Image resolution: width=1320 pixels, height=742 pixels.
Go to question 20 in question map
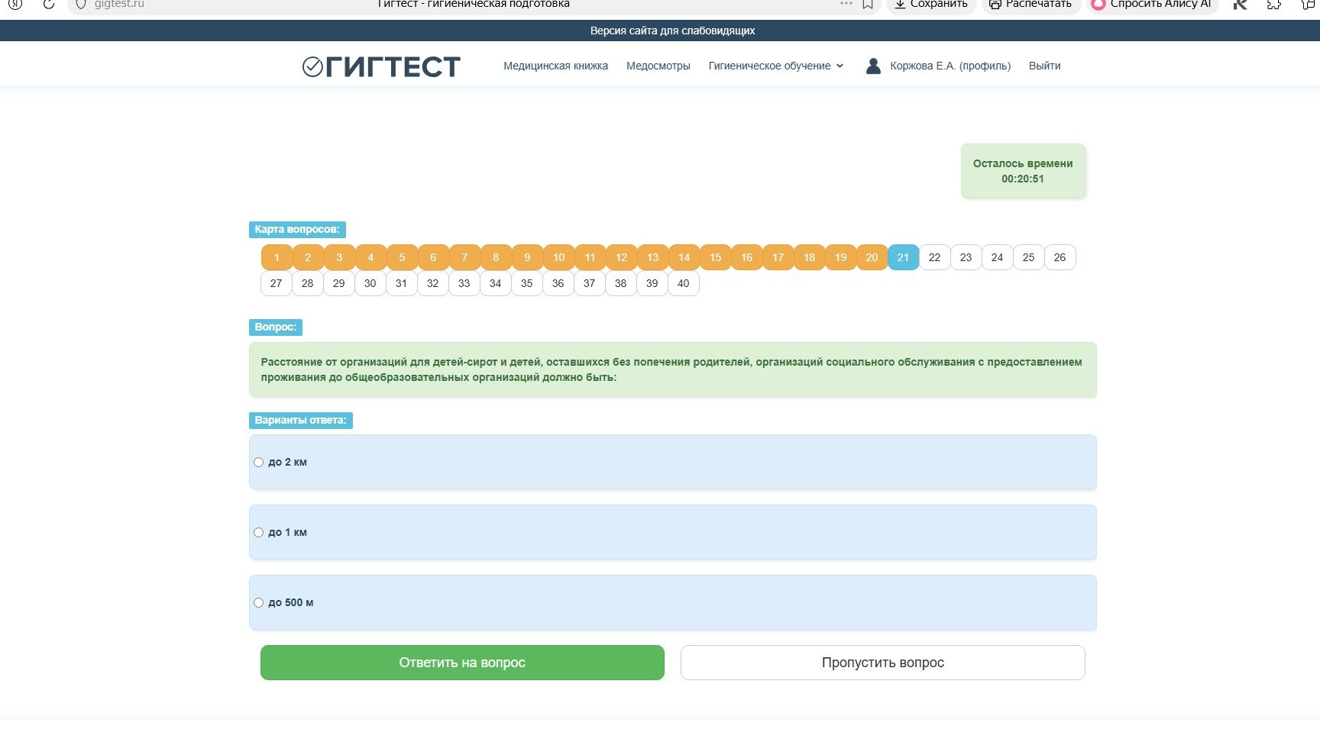872,257
